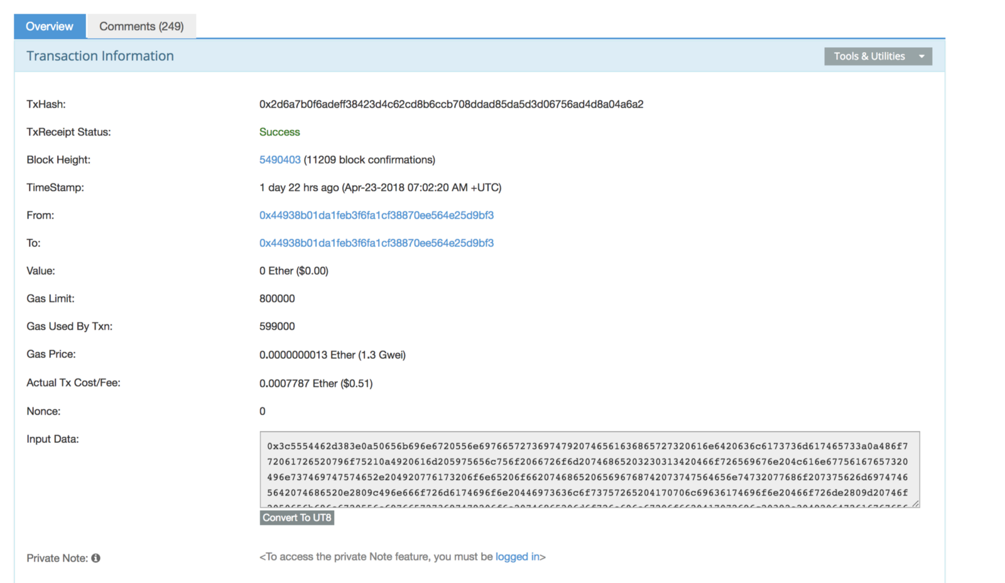Image resolution: width=1005 pixels, height=583 pixels.
Task: Click the Nonce value 0
Action: (263, 411)
